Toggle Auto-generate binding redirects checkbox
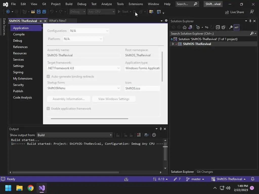Viewport: 259px width, 194px height. (48, 76)
